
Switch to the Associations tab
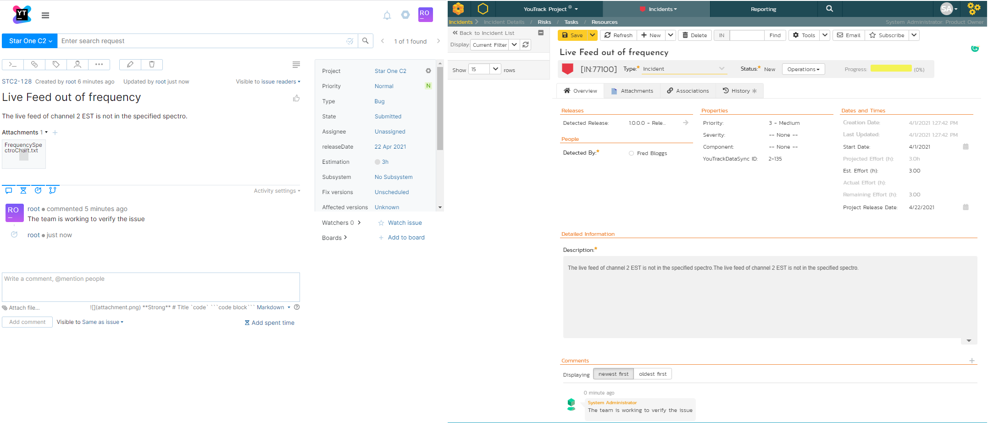[688, 91]
